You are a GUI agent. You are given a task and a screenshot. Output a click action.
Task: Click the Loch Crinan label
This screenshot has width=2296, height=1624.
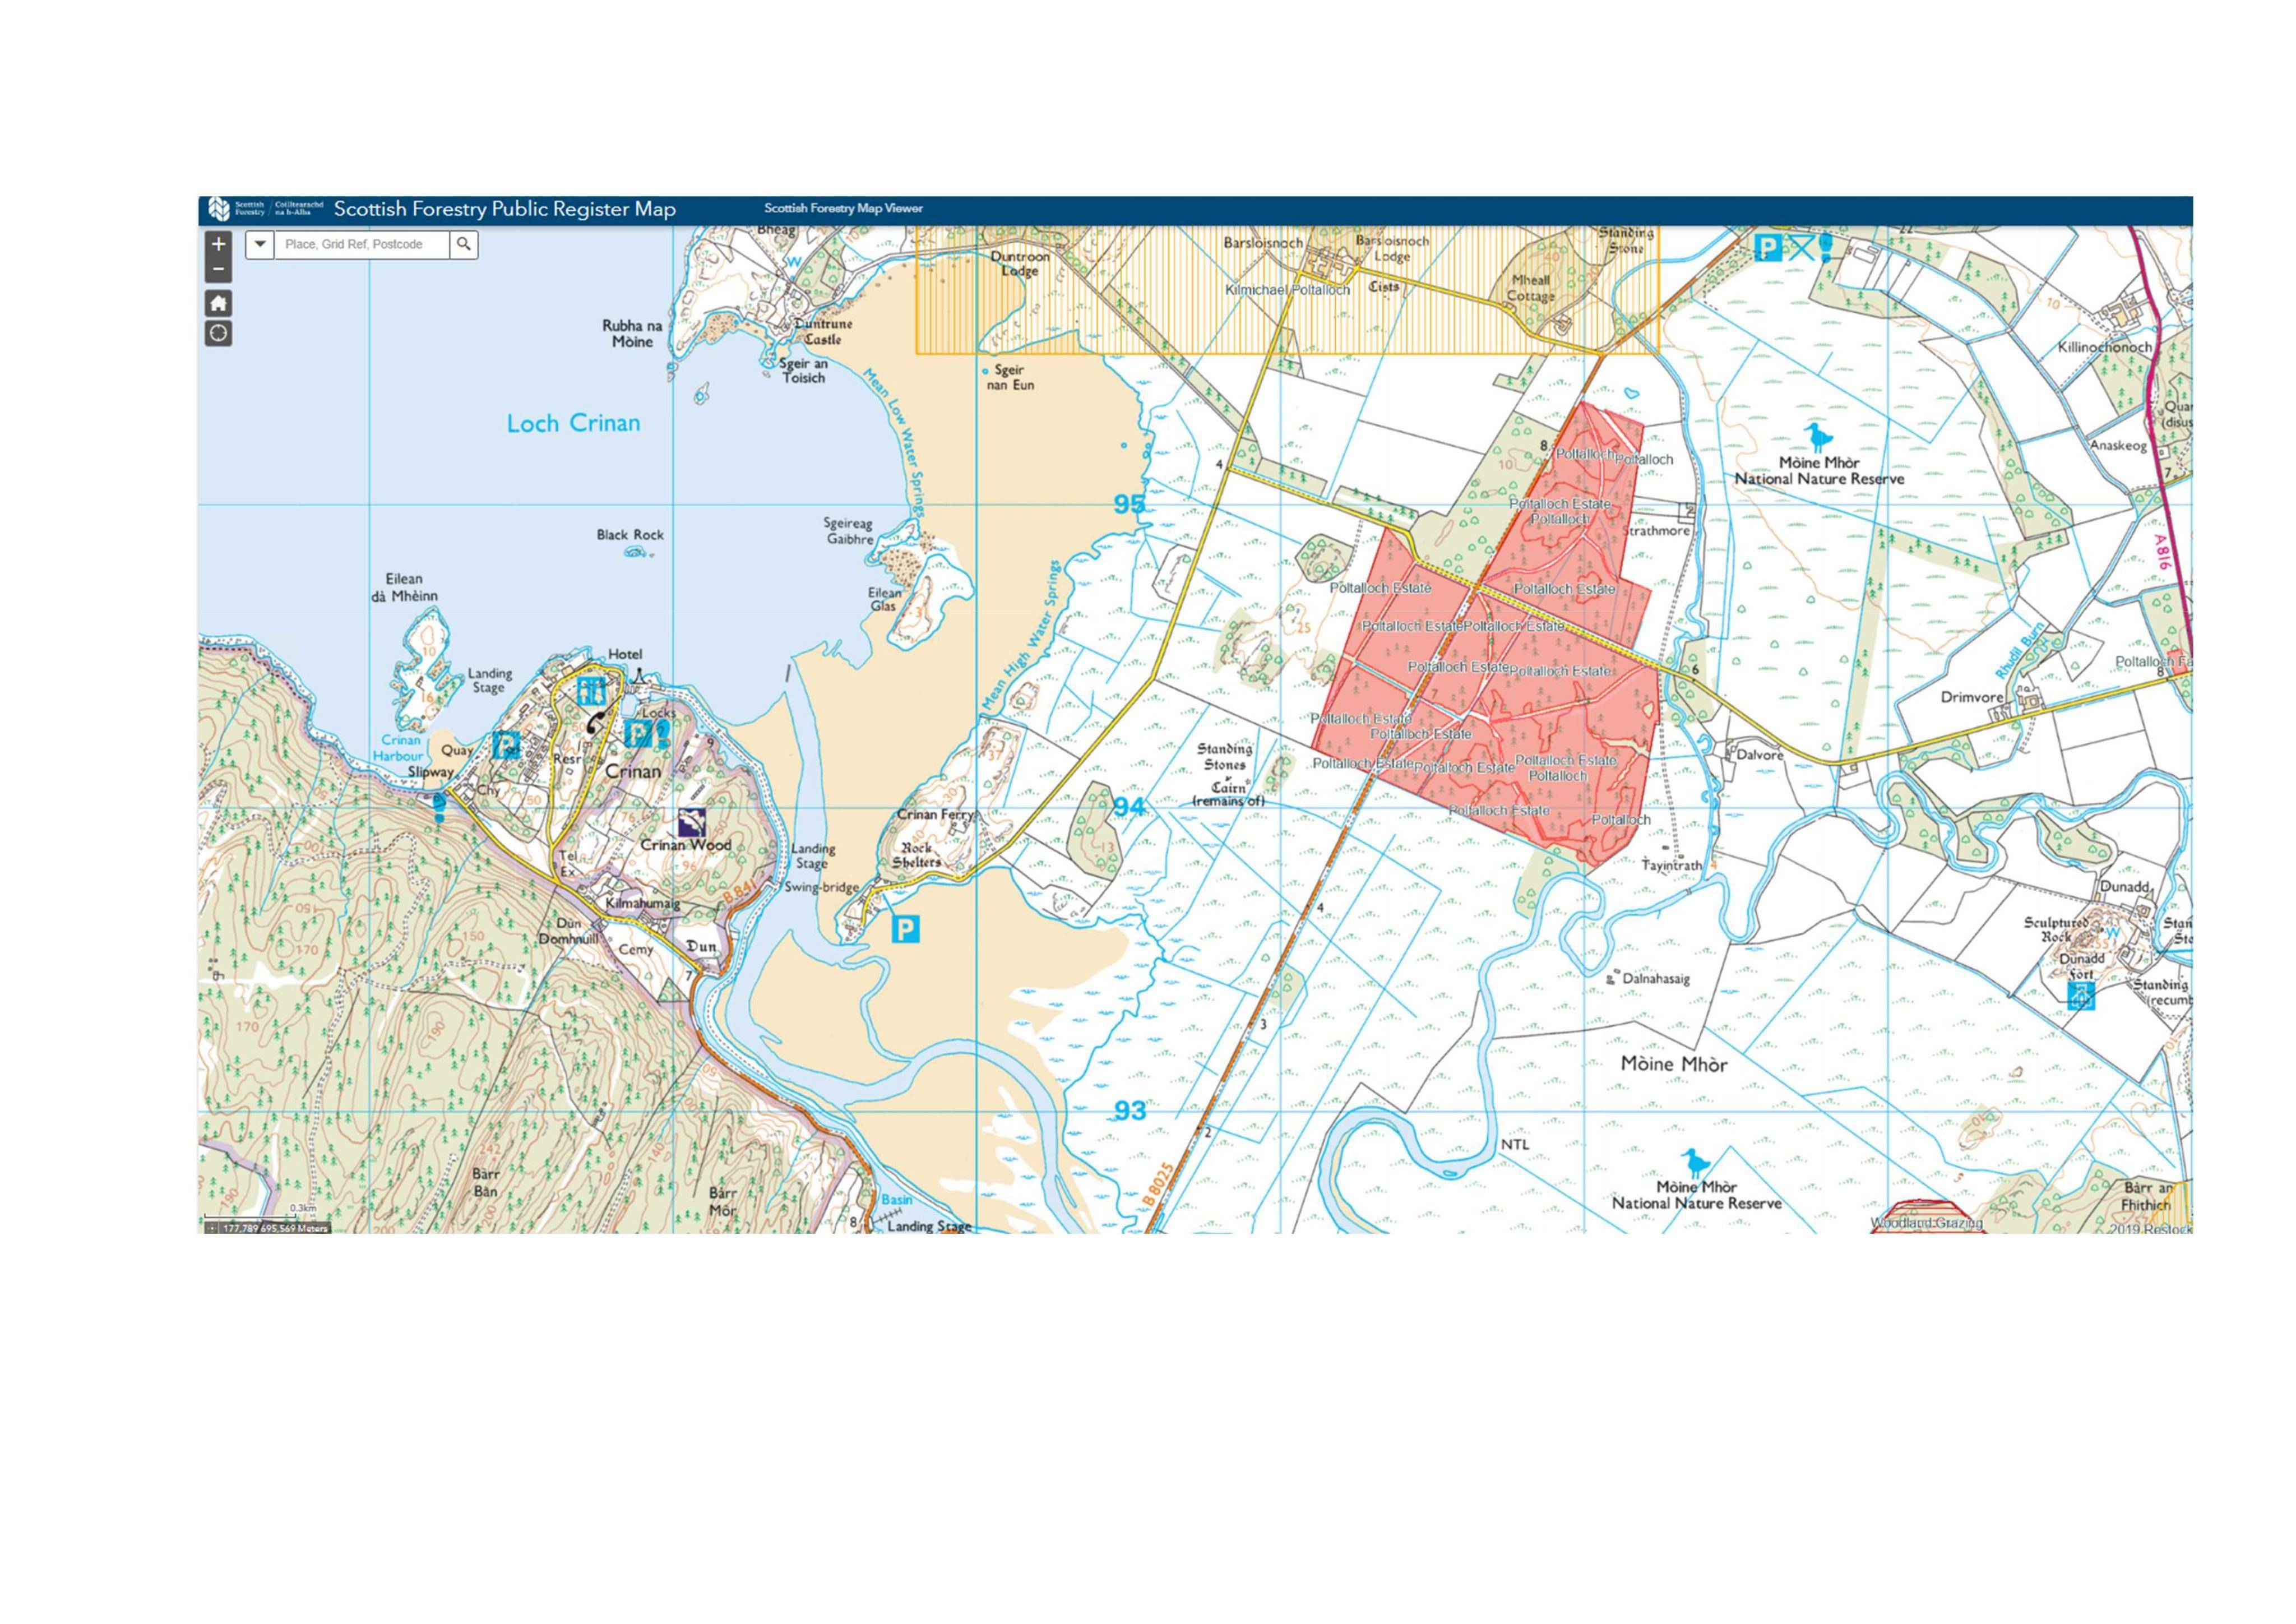pos(573,423)
